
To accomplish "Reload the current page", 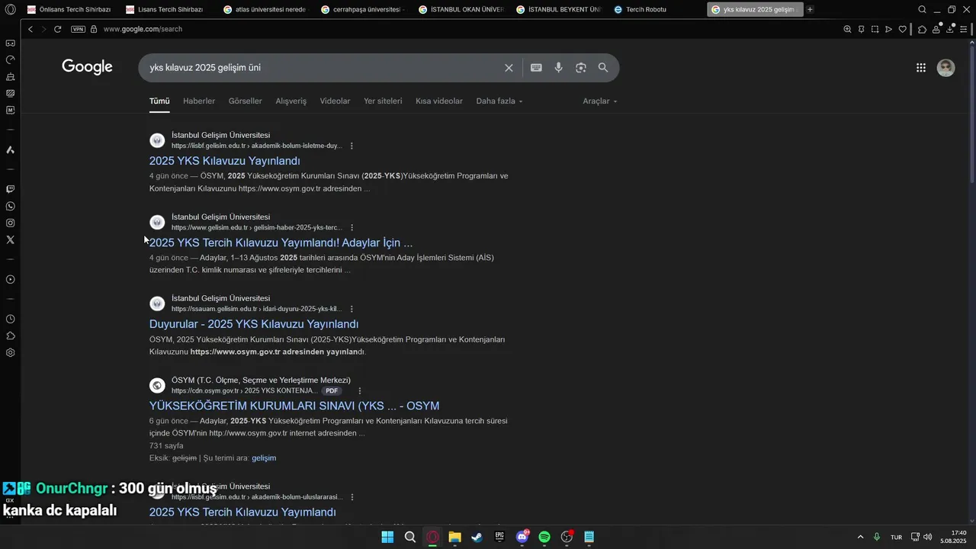I will (57, 29).
